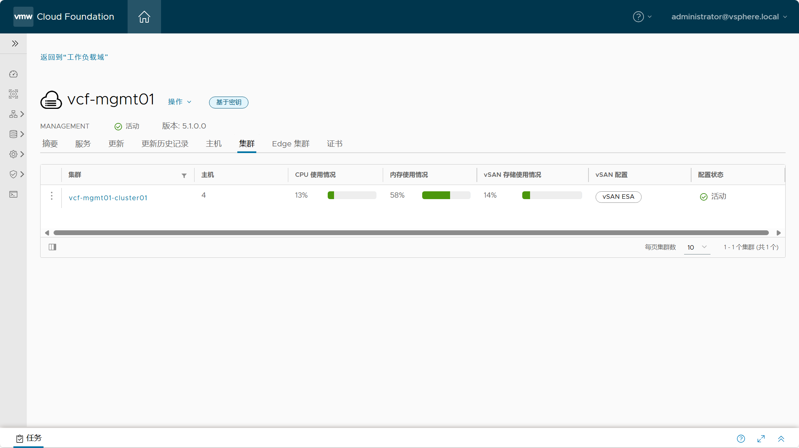Switch to the 主机 tab

(214, 144)
